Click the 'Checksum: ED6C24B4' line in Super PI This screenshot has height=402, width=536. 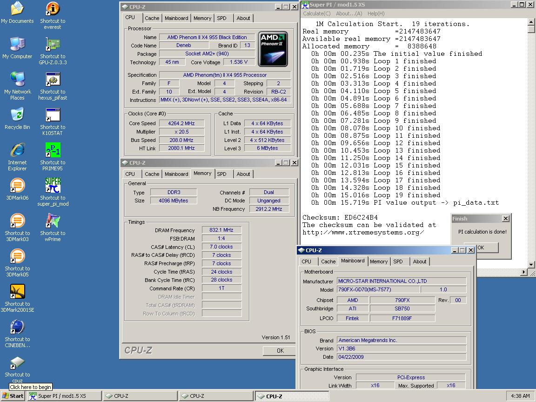(x=340, y=217)
